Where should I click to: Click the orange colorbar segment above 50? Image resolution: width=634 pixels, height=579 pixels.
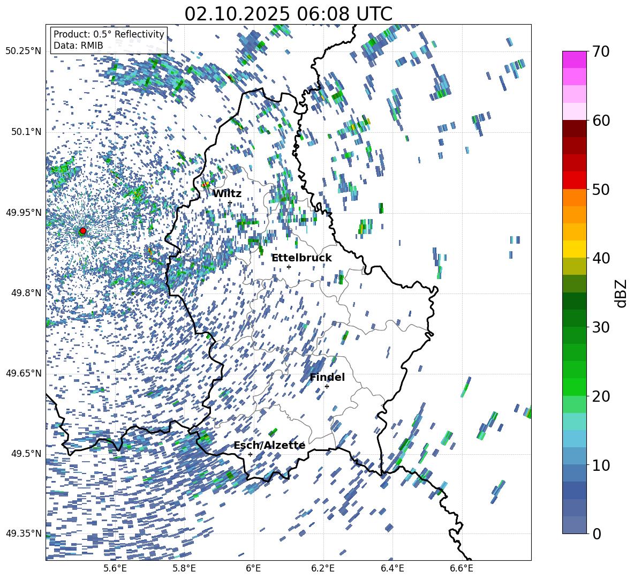click(574, 197)
